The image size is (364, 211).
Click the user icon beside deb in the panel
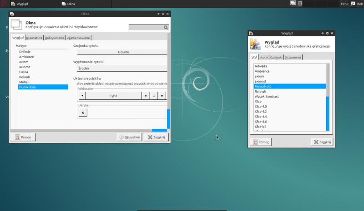click(353, 3)
